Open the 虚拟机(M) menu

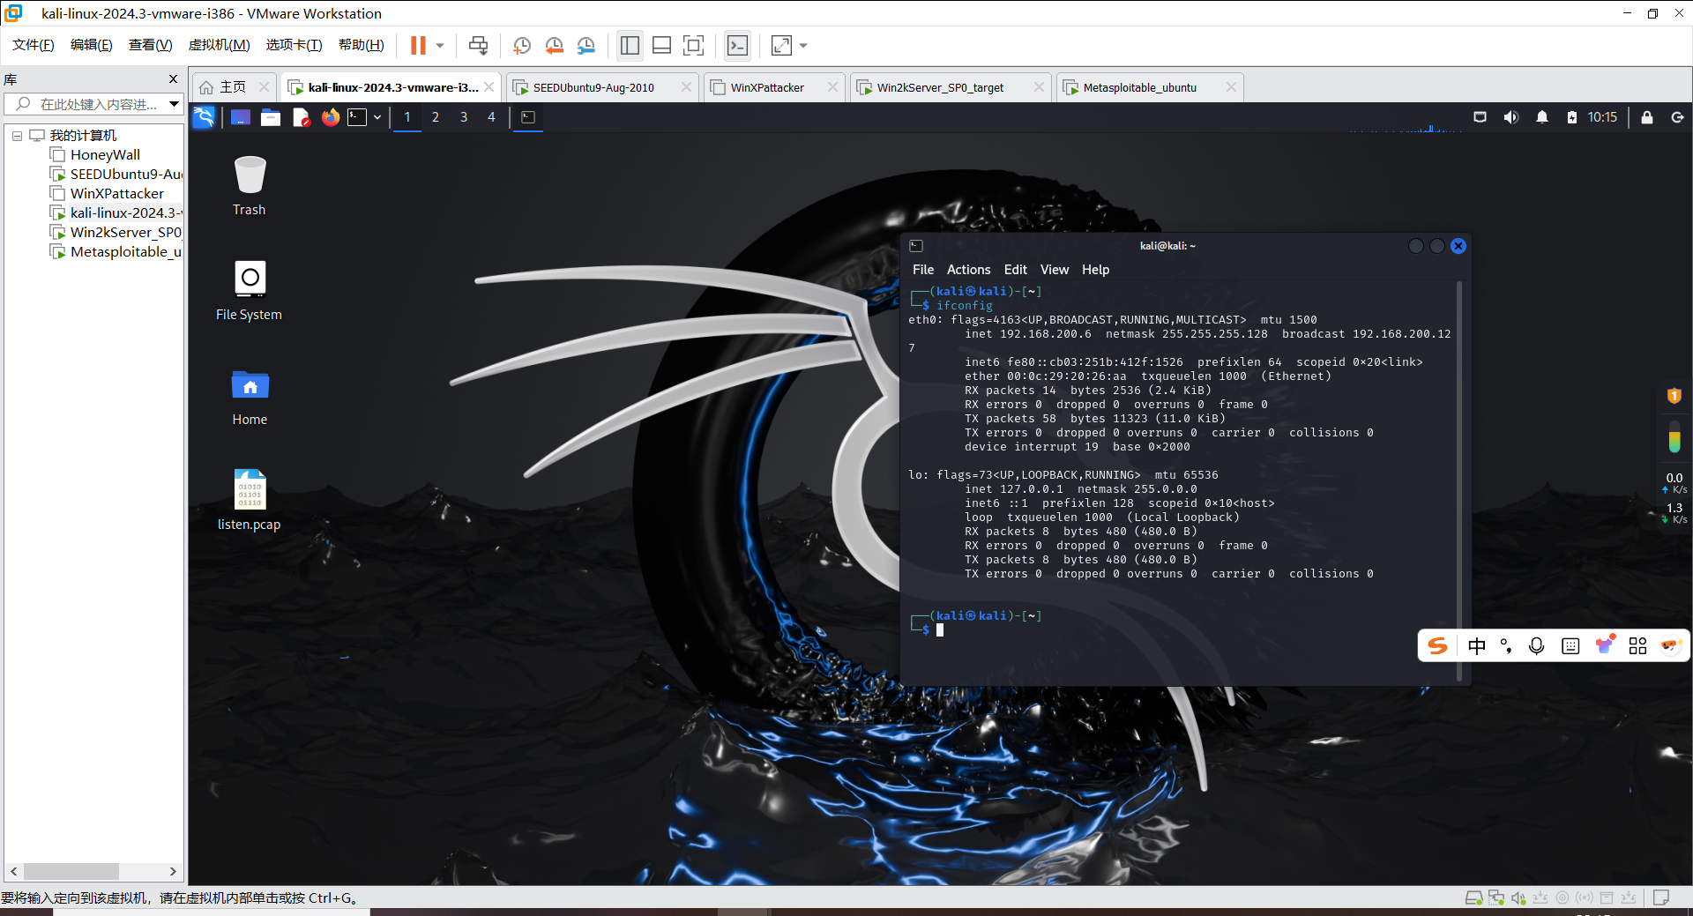point(219,45)
